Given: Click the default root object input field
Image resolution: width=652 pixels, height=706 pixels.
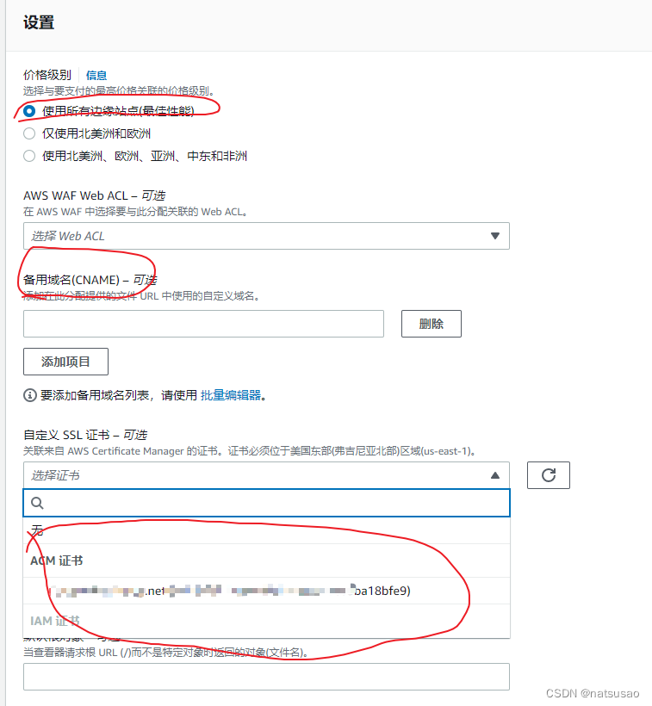Looking at the screenshot, I should pyautogui.click(x=266, y=676).
